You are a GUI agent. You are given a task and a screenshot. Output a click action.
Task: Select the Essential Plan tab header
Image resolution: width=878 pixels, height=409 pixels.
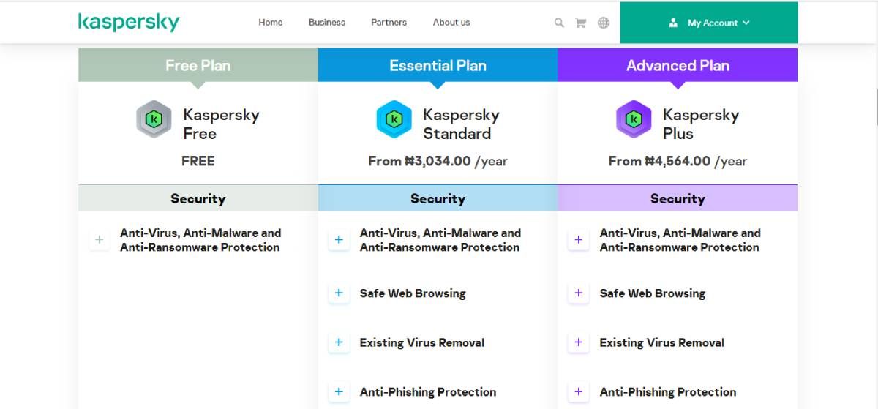click(x=438, y=65)
